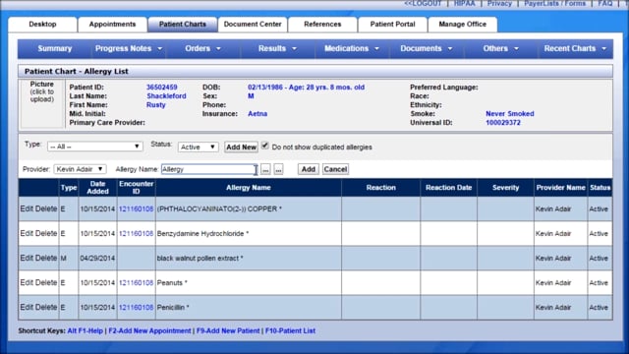Viewport: 629px width, 354px height.
Task: Open encounter ID 121160108 in Penicillin row
Action: [136, 308]
